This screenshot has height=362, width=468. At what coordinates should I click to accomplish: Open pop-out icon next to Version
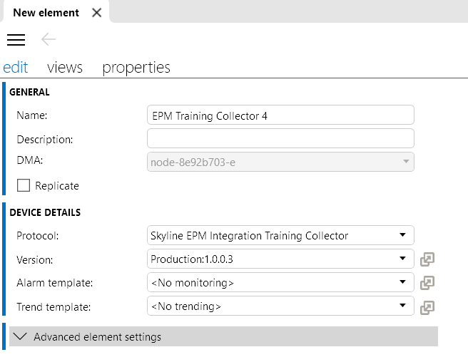(427, 259)
